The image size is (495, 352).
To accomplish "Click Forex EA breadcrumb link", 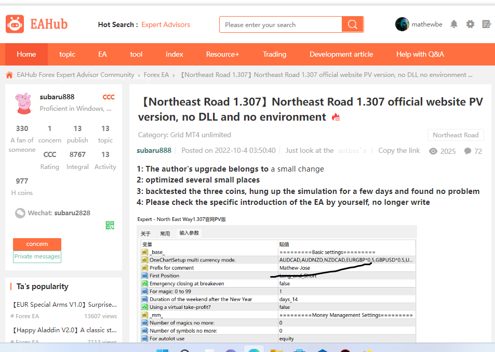I will click(156, 75).
